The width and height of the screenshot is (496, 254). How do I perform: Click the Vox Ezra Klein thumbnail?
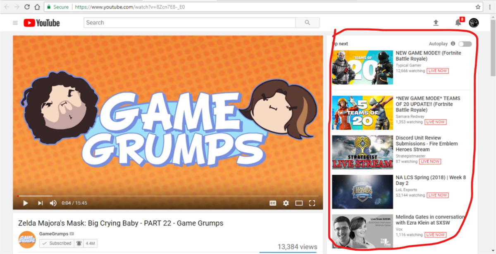[362, 231]
